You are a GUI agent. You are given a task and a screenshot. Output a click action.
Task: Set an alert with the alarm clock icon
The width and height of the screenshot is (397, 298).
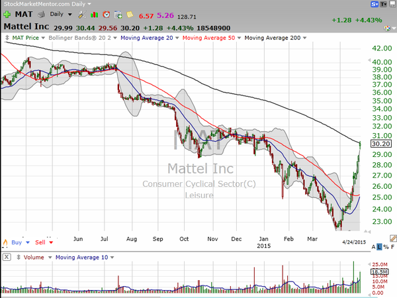[107, 15]
